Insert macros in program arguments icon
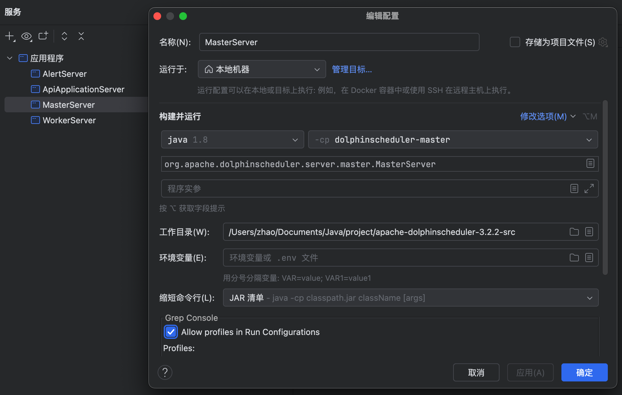622x395 pixels. click(574, 188)
